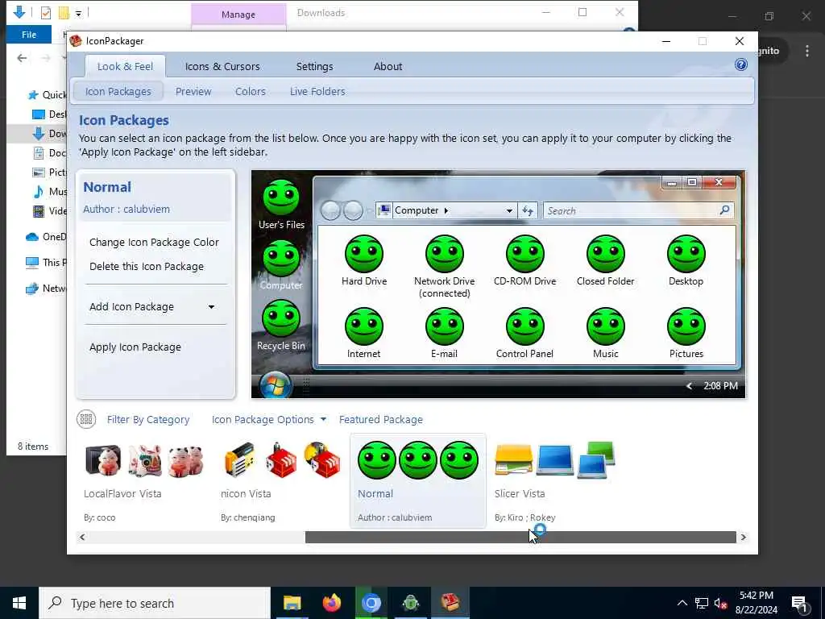Open the Icon Package Options dropdown
The image size is (825, 619).
tap(269, 419)
